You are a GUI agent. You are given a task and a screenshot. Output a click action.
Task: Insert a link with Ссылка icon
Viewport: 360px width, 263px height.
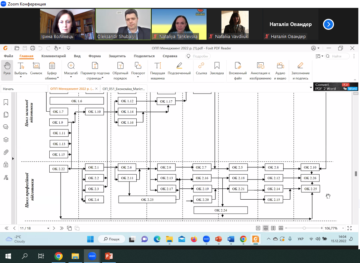pyautogui.click(x=201, y=66)
